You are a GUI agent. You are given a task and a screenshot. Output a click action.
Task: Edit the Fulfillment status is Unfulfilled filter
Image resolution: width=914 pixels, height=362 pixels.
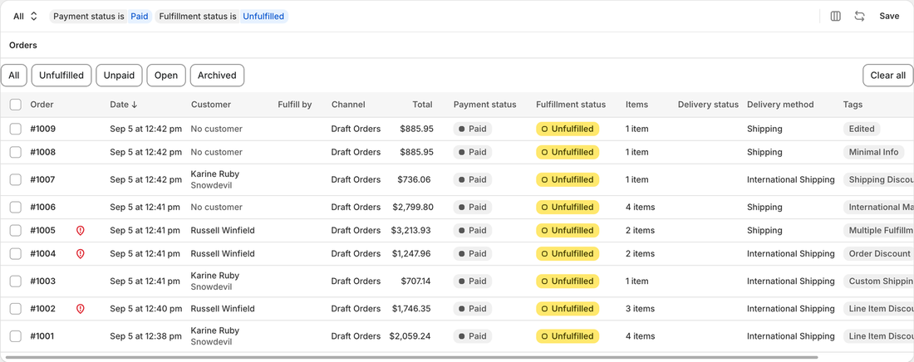[x=222, y=17]
